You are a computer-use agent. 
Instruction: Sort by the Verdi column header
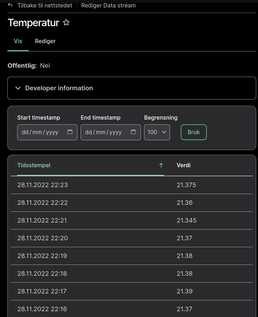click(183, 165)
